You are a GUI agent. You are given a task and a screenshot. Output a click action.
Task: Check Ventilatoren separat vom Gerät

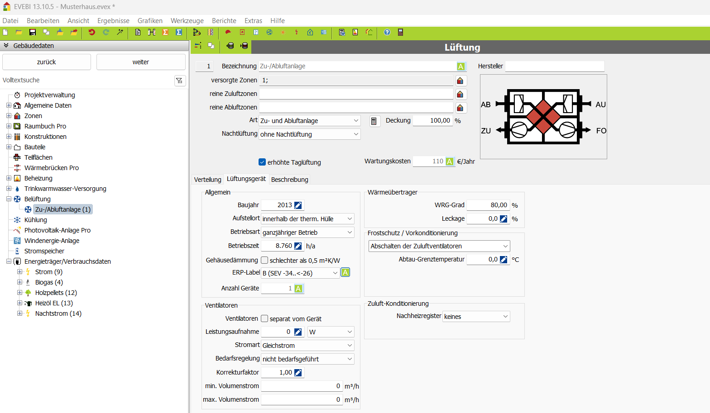pos(264,319)
